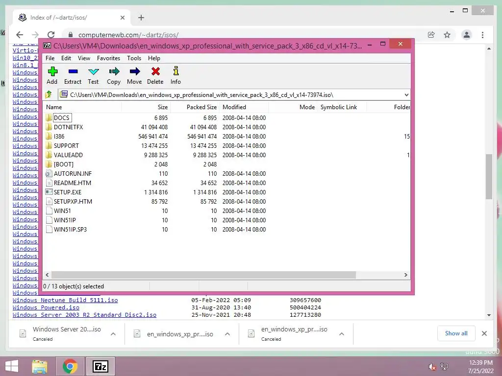Click the WIN51IP.SP3 file icon
The height and width of the screenshot is (376, 502).
click(49, 229)
